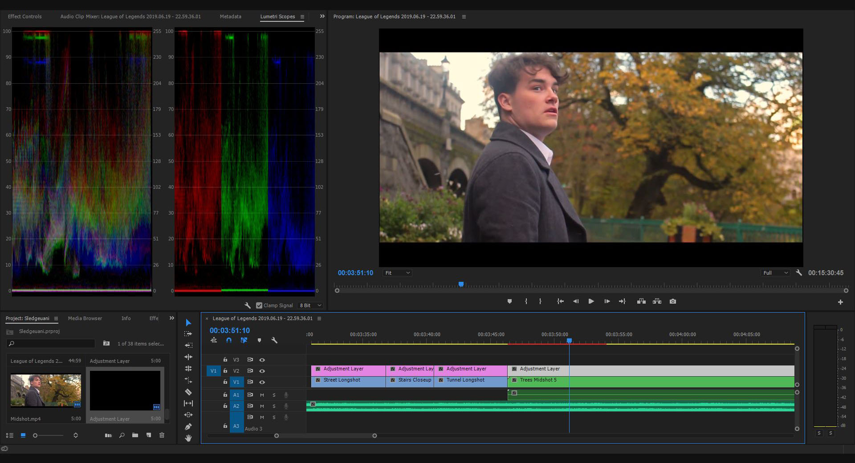Select the Hand tool
Viewport: 855px width, 463px height.
pos(188,438)
